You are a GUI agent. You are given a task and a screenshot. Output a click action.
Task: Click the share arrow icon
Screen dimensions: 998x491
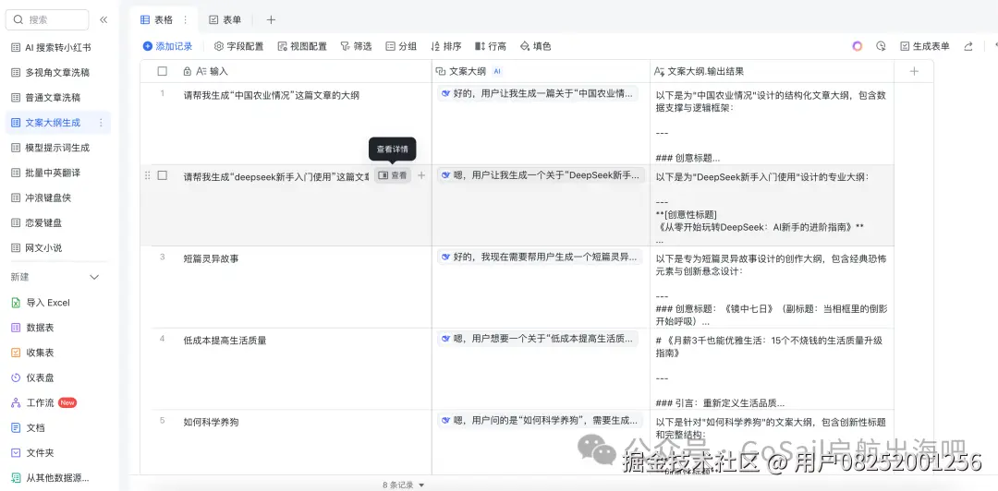pyautogui.click(x=968, y=46)
